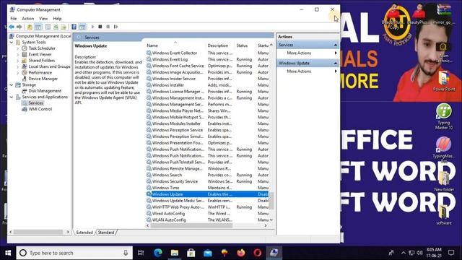
Task: Expand the Event Viewer node
Action: (17, 54)
